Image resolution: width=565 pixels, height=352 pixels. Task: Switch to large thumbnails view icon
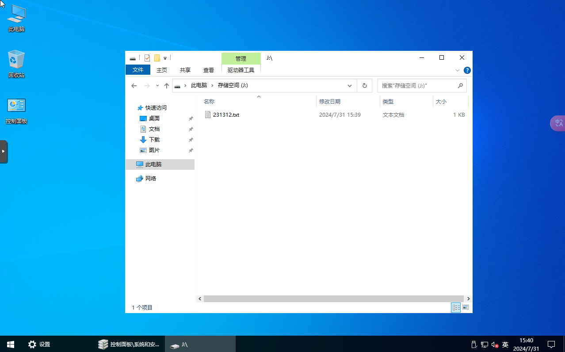click(x=466, y=307)
